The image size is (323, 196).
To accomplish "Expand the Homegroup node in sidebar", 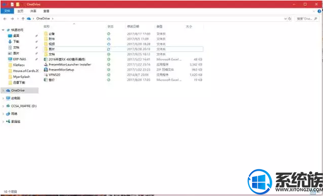I will pos(3,122).
